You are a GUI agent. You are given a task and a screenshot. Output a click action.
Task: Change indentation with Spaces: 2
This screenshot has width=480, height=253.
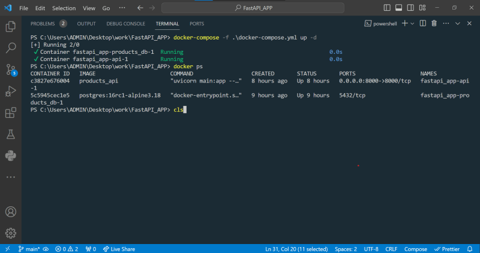point(346,249)
